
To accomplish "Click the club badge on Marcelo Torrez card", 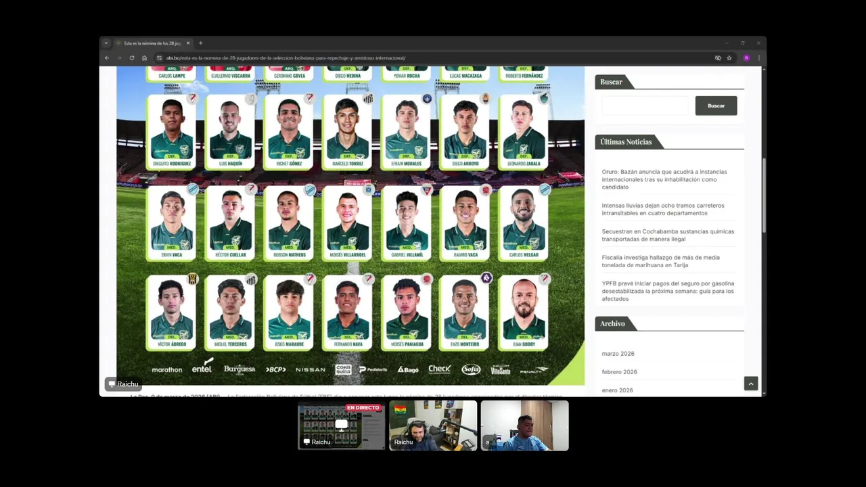I will coord(368,99).
